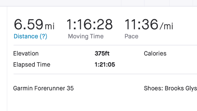Click the /mi unit next to pace
The height and width of the screenshot is (111, 197).
point(166,26)
